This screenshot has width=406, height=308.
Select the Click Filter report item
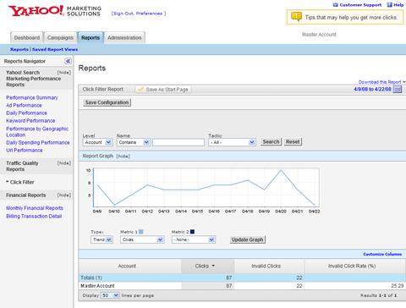pos(22,182)
